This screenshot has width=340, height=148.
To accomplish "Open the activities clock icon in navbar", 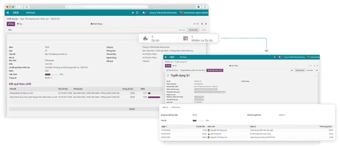I will click(x=138, y=13).
